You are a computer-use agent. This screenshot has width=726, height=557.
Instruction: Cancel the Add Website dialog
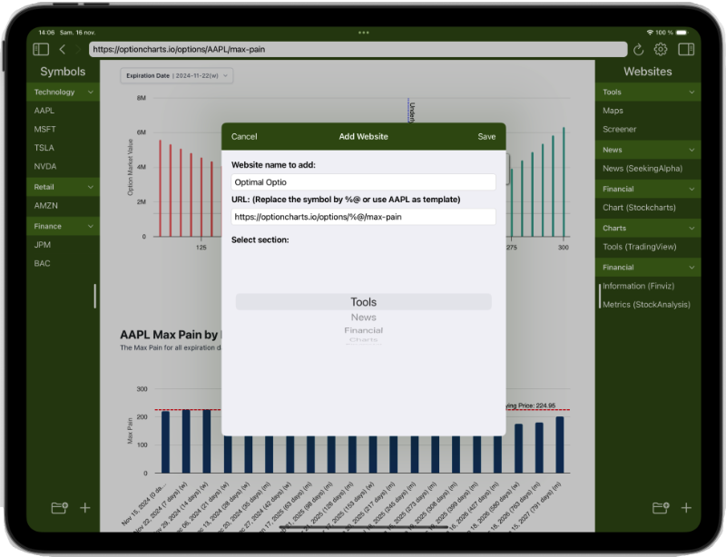pos(244,137)
